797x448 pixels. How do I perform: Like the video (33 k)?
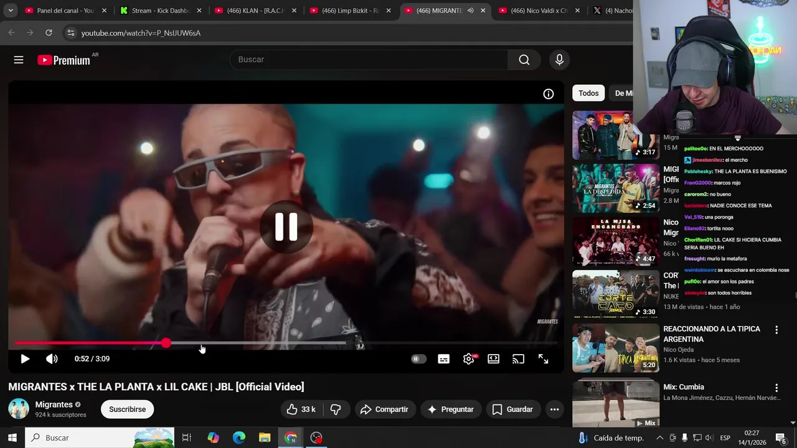[x=301, y=409]
